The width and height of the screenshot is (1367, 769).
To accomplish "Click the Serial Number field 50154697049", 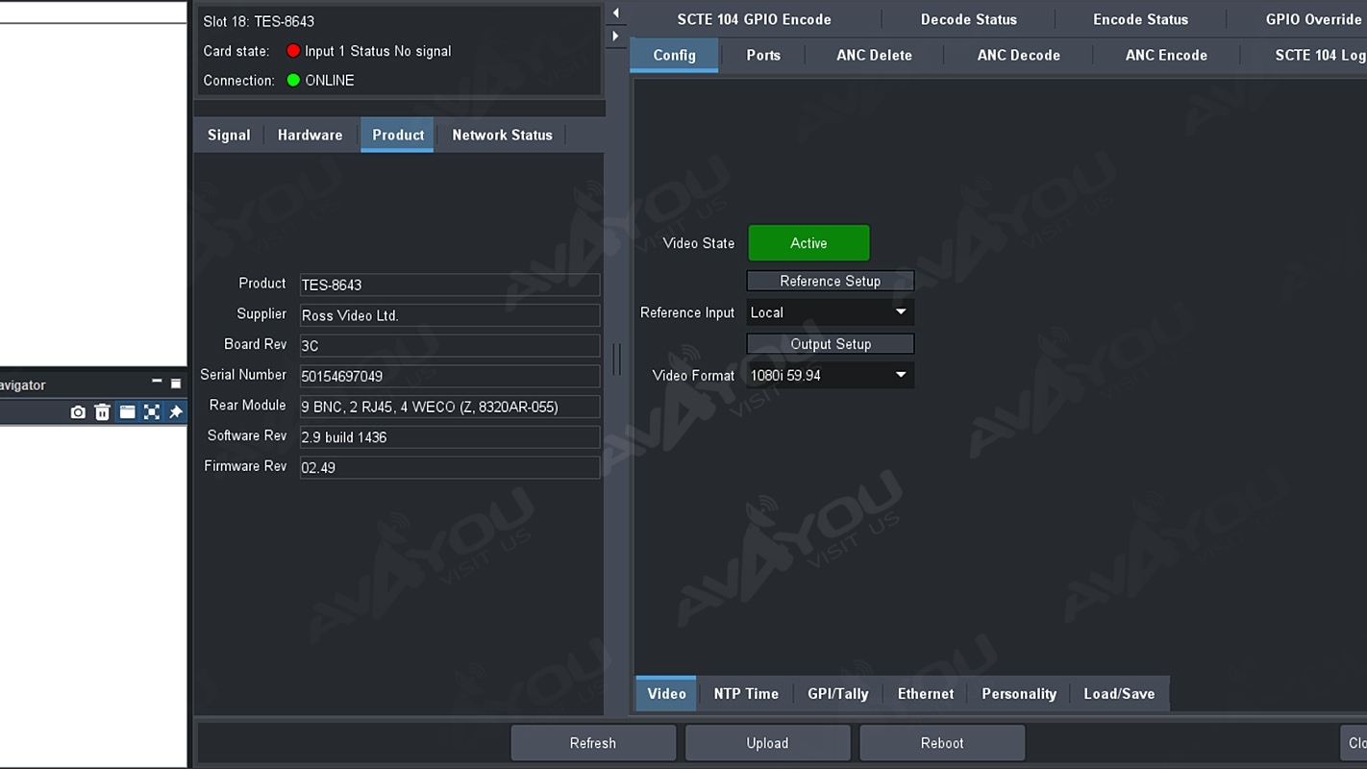I will [x=450, y=376].
